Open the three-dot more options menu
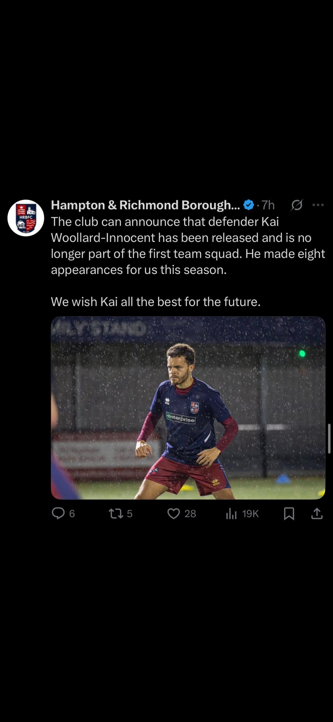The height and width of the screenshot is (722, 333). pyautogui.click(x=318, y=205)
